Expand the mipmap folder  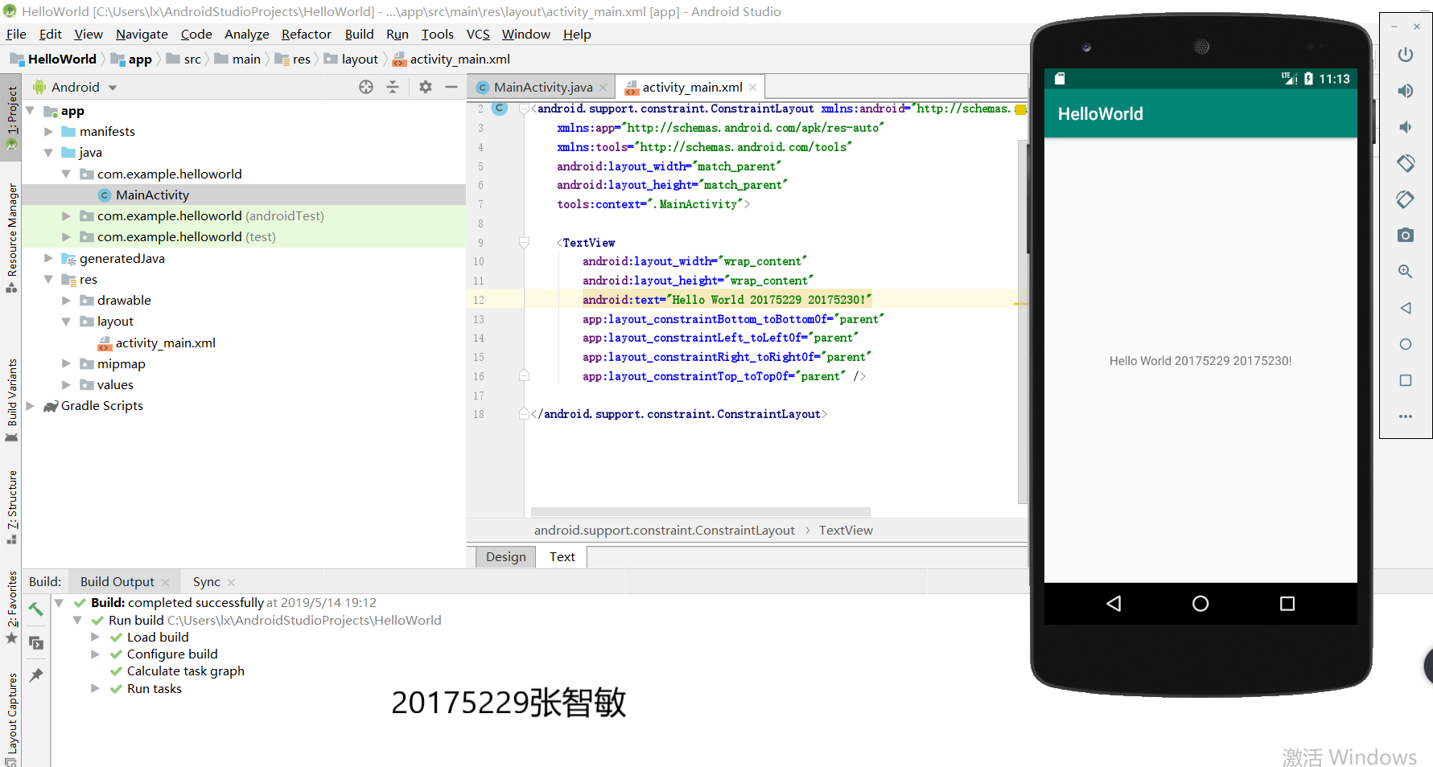tap(66, 363)
